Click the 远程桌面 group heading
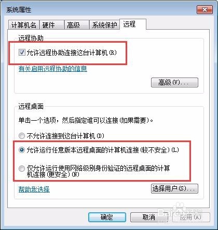218x230 pixels. point(31,106)
